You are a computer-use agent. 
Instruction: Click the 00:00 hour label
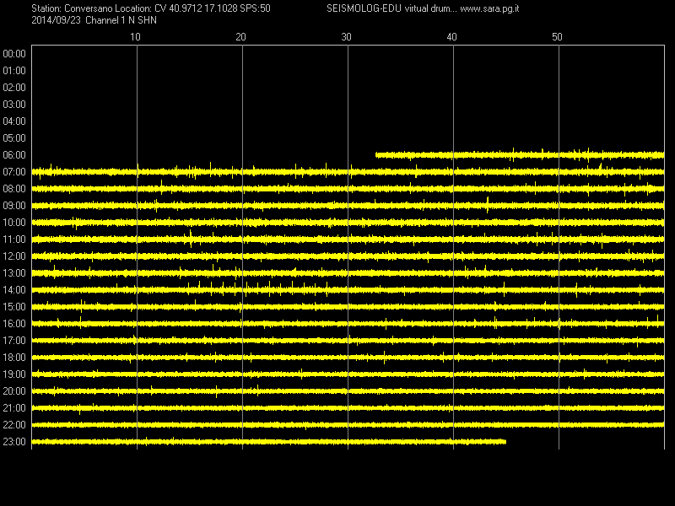pyautogui.click(x=14, y=54)
